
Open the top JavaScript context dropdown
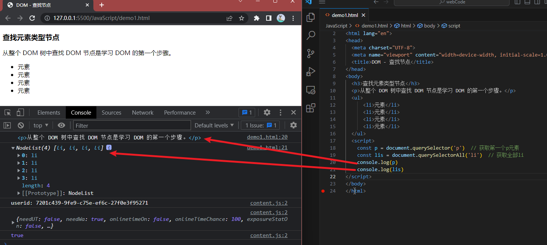(41, 126)
